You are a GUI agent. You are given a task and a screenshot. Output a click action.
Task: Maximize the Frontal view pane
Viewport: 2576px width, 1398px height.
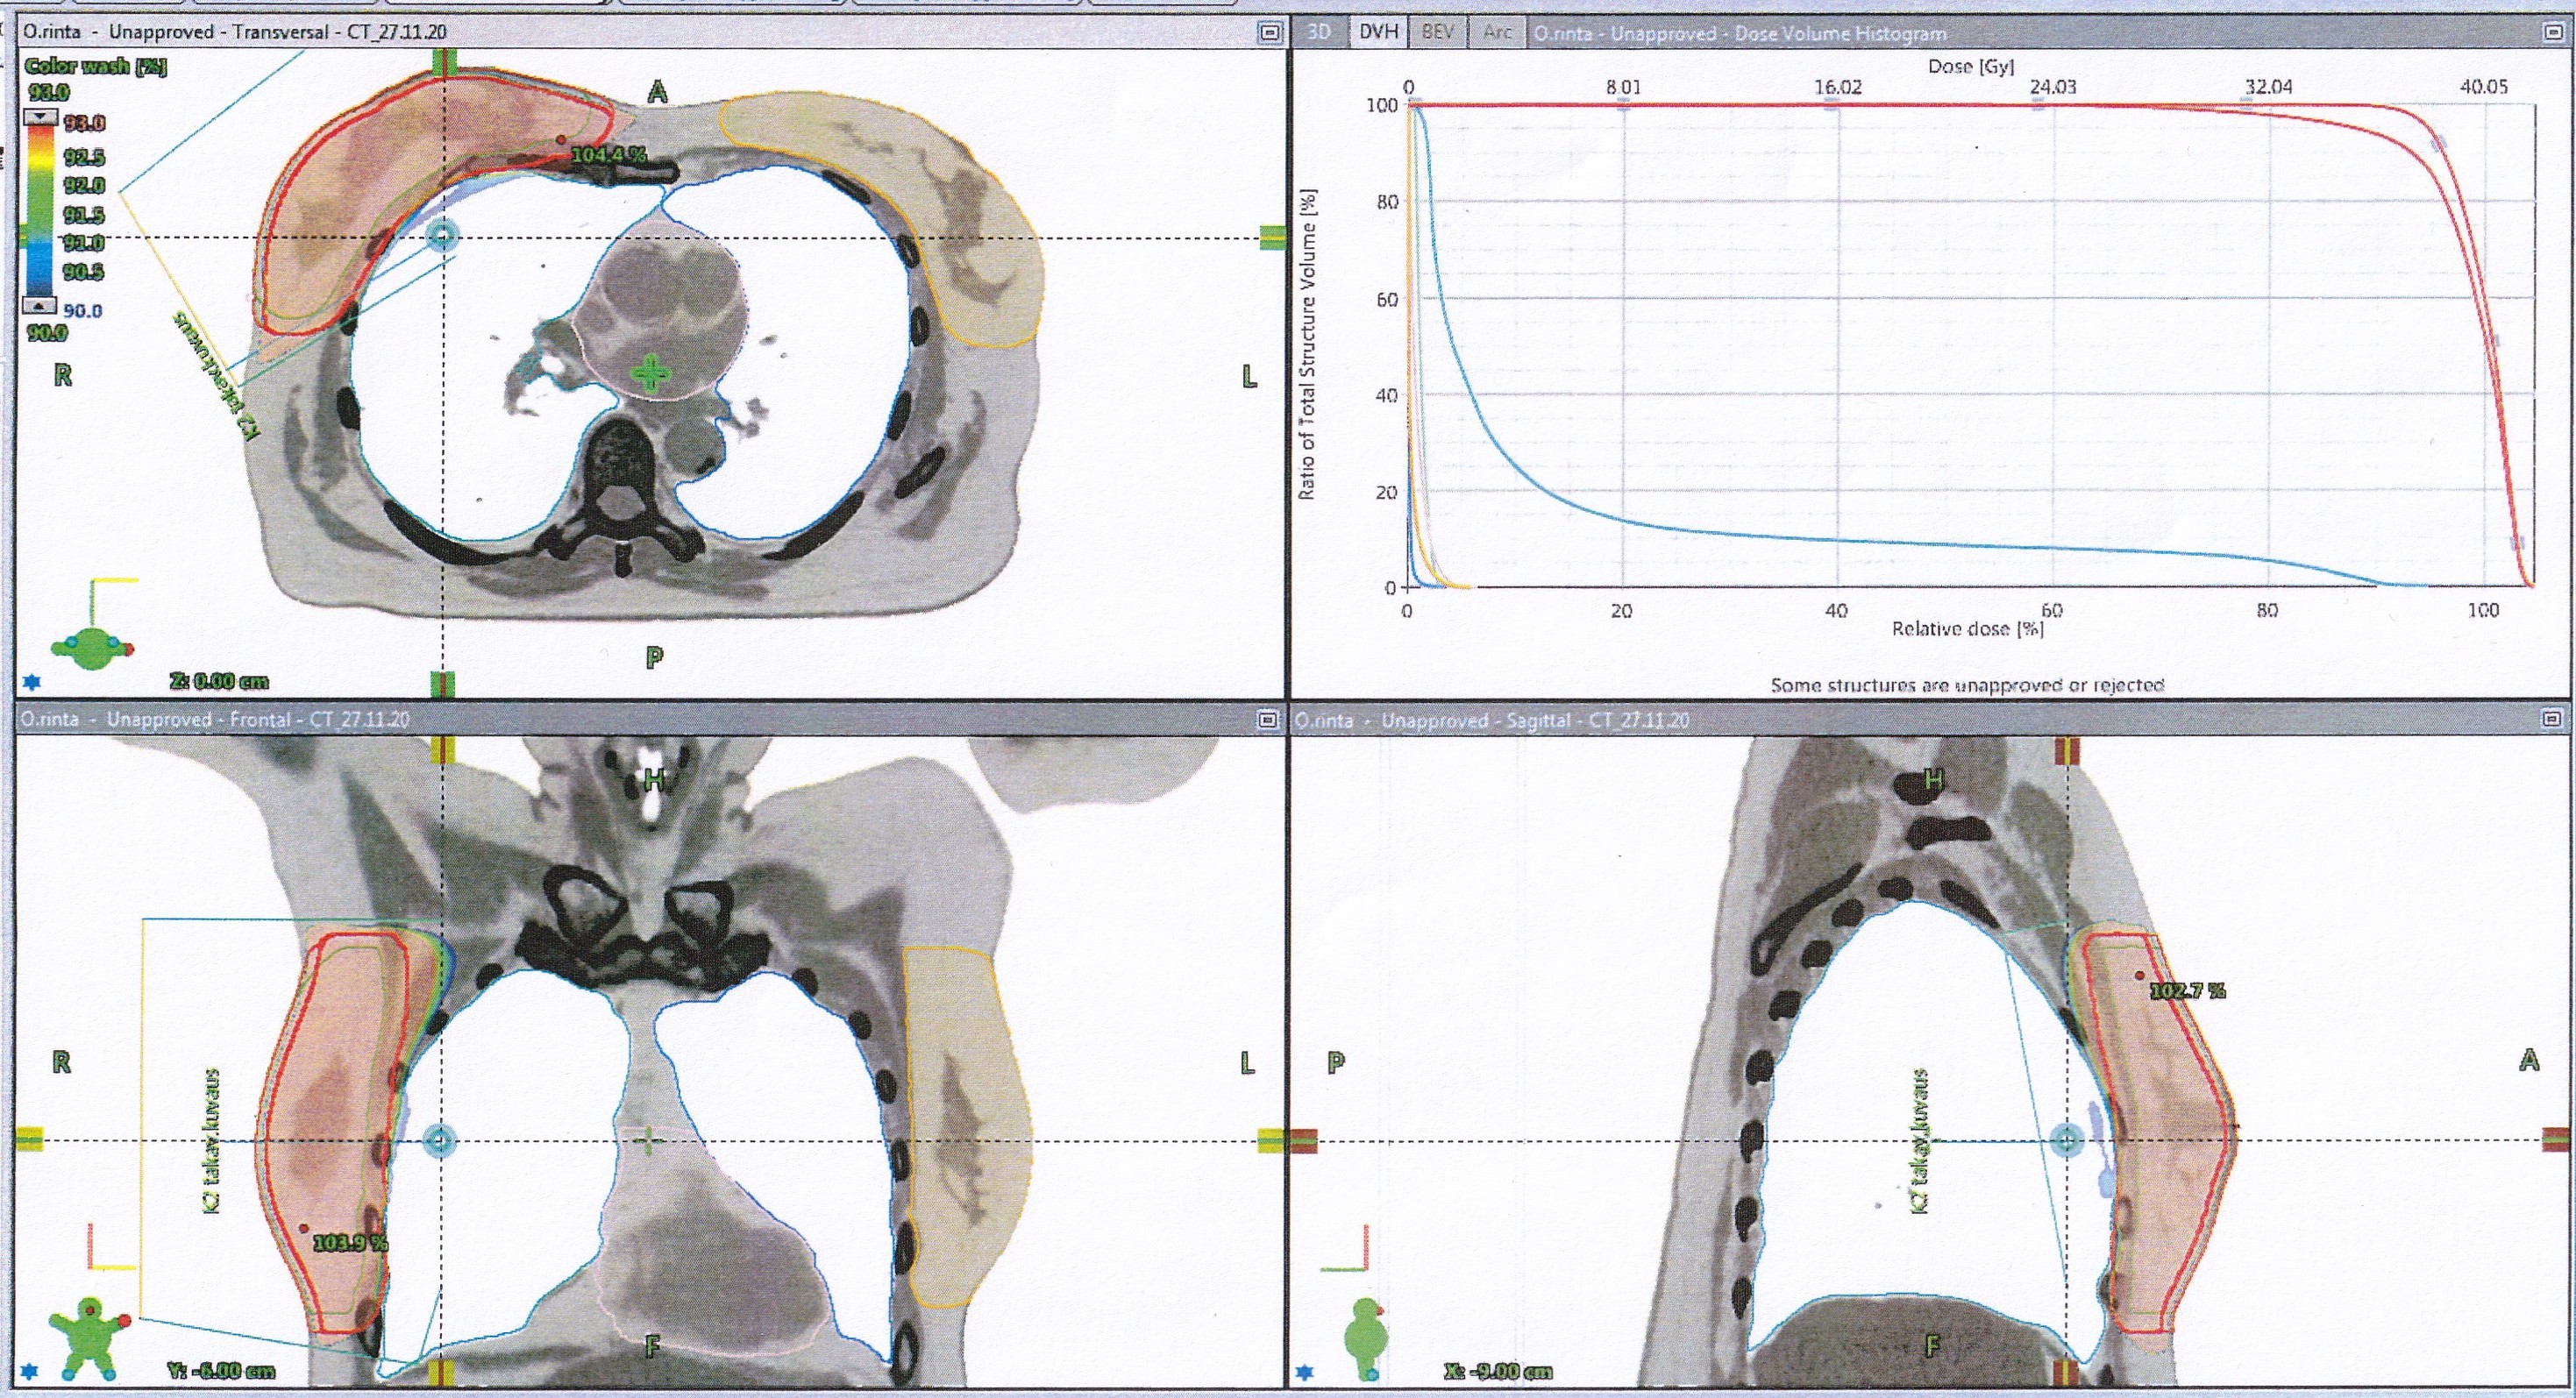(x=1267, y=720)
